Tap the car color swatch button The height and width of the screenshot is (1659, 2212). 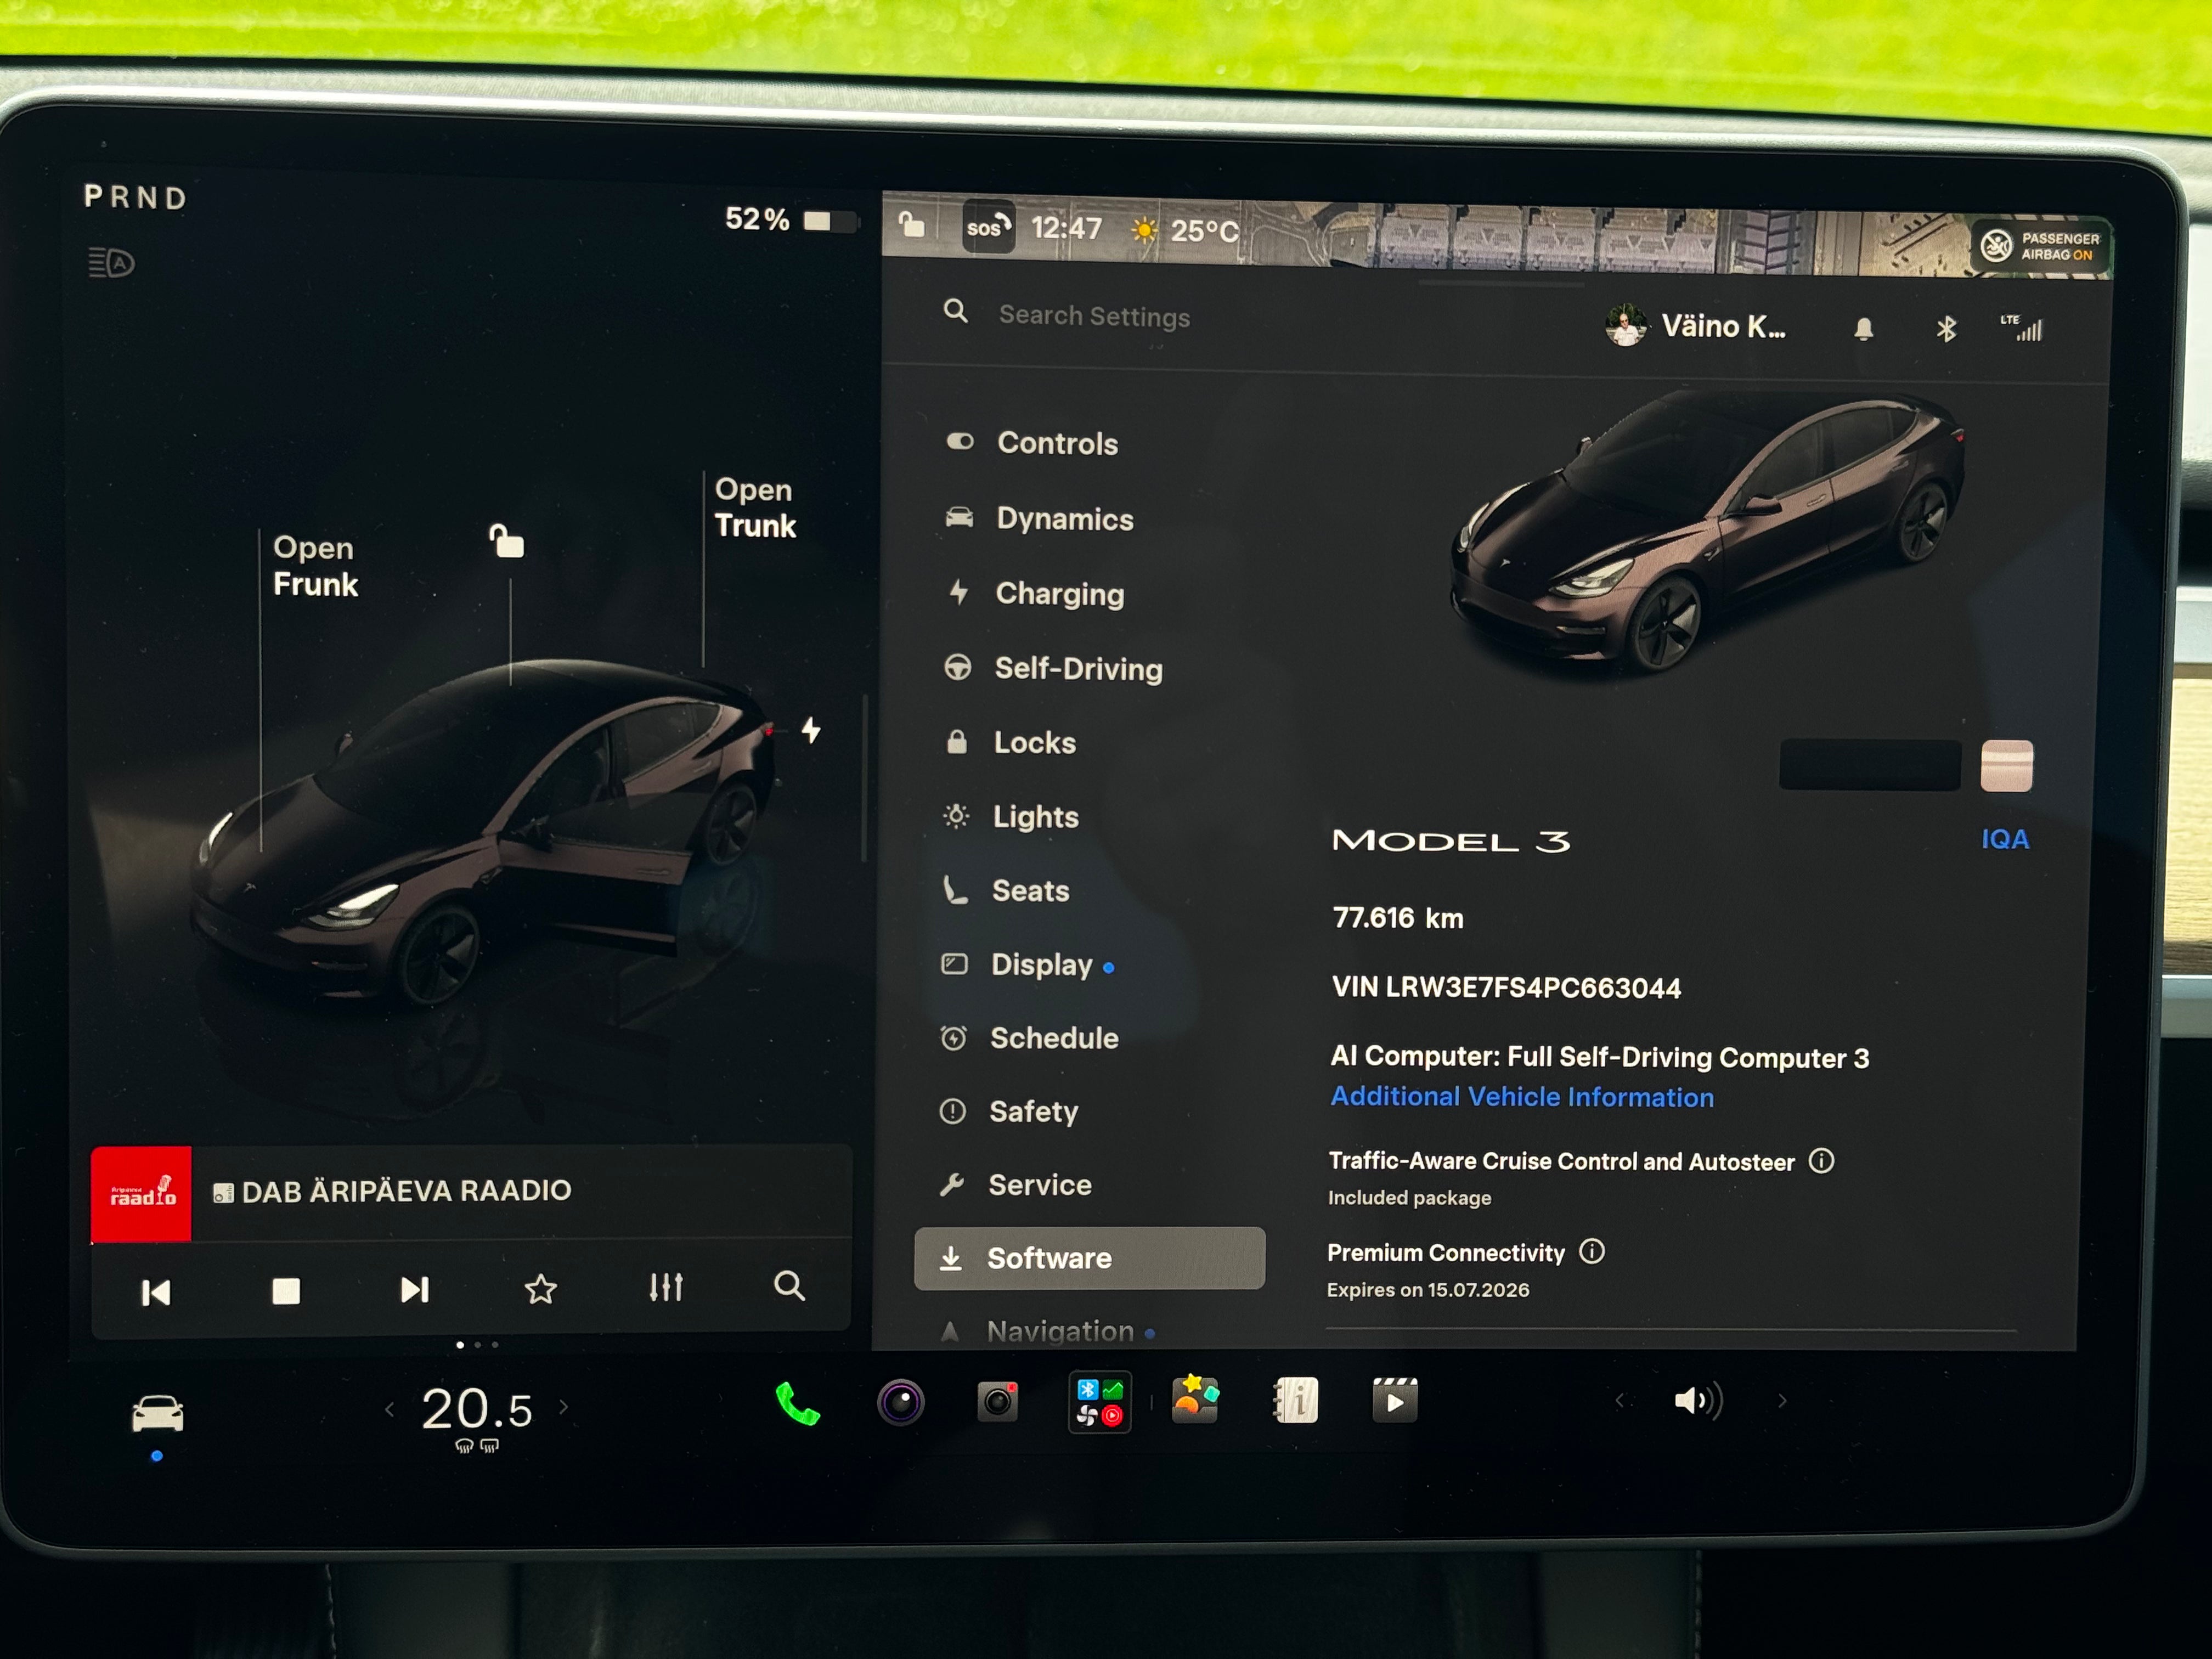click(x=2006, y=766)
